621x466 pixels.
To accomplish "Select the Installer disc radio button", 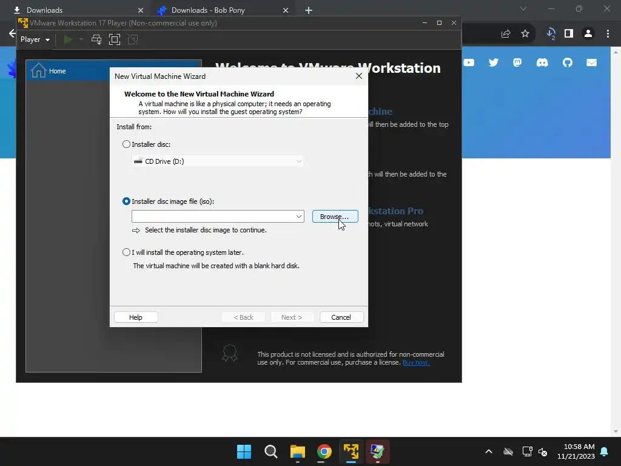I will tap(126, 144).
